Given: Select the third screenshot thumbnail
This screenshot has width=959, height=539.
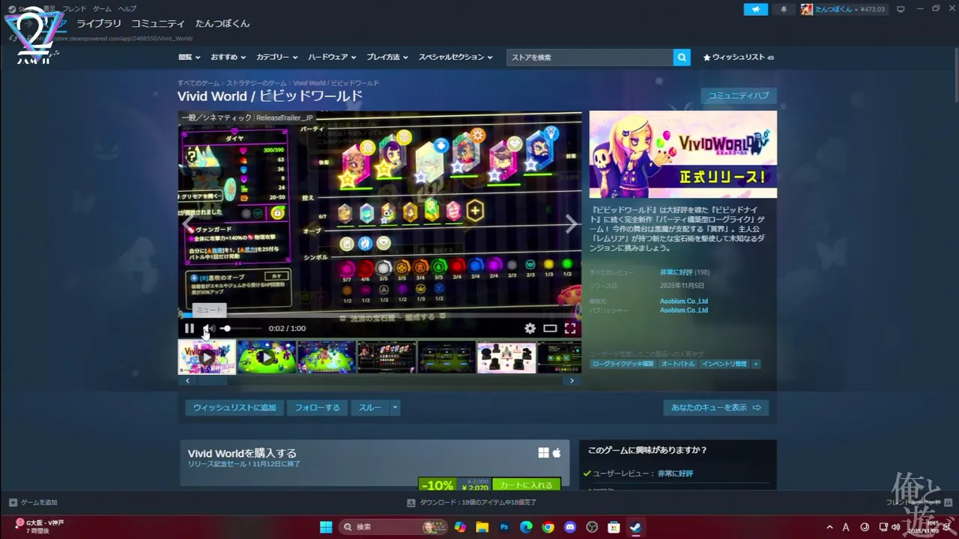Looking at the screenshot, I should point(327,357).
